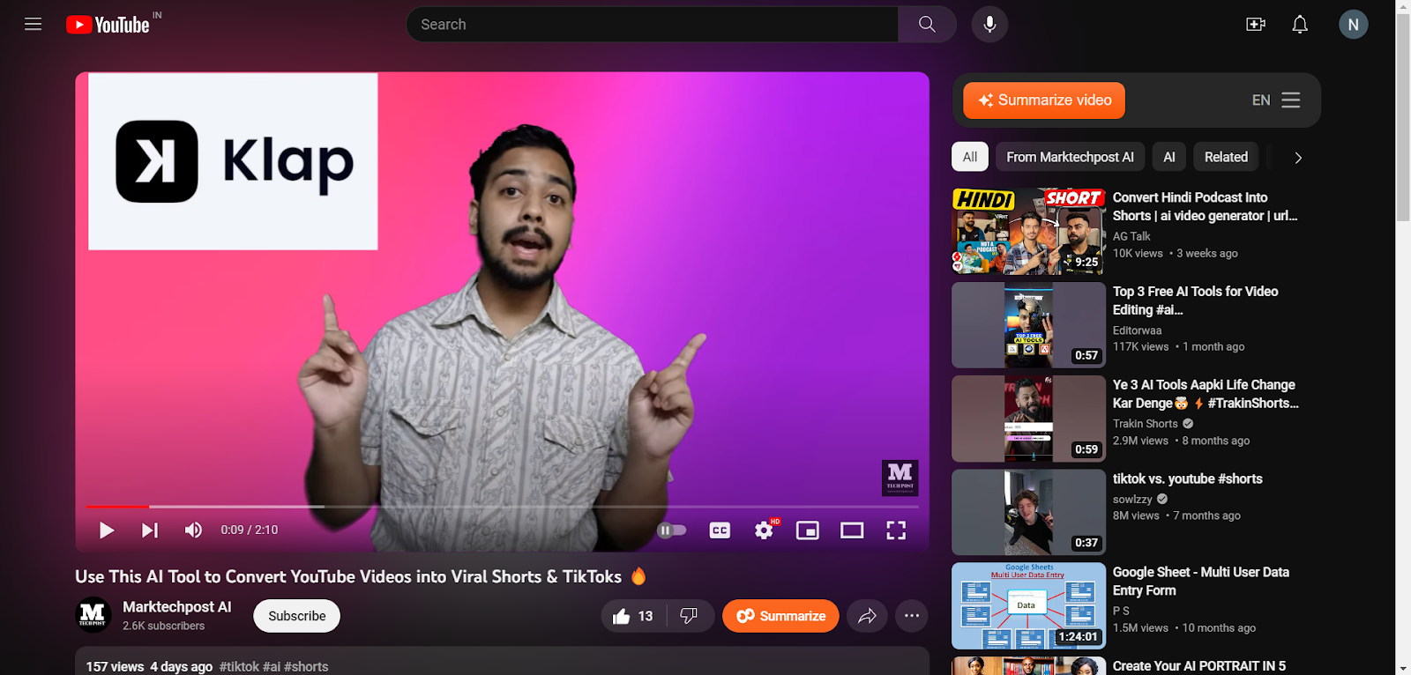The image size is (1411, 675).
Task: Mute the video volume
Action: (193, 530)
